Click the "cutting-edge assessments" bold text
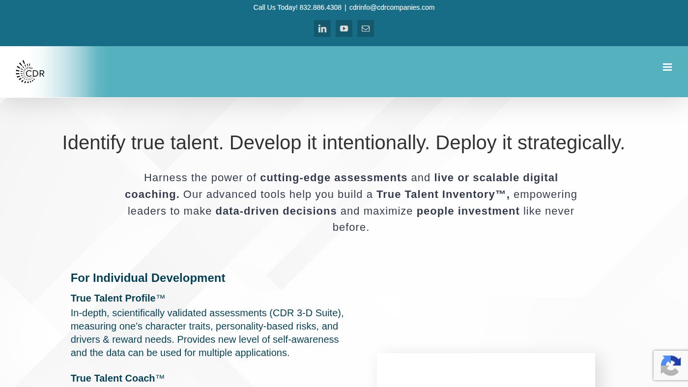This screenshot has width=688, height=387. pos(334,178)
